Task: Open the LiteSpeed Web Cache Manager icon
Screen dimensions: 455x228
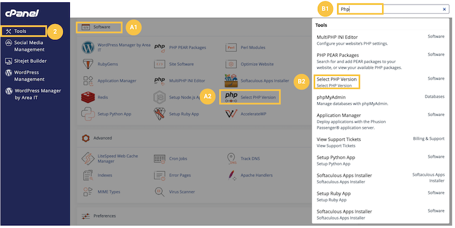Action: tap(88, 158)
